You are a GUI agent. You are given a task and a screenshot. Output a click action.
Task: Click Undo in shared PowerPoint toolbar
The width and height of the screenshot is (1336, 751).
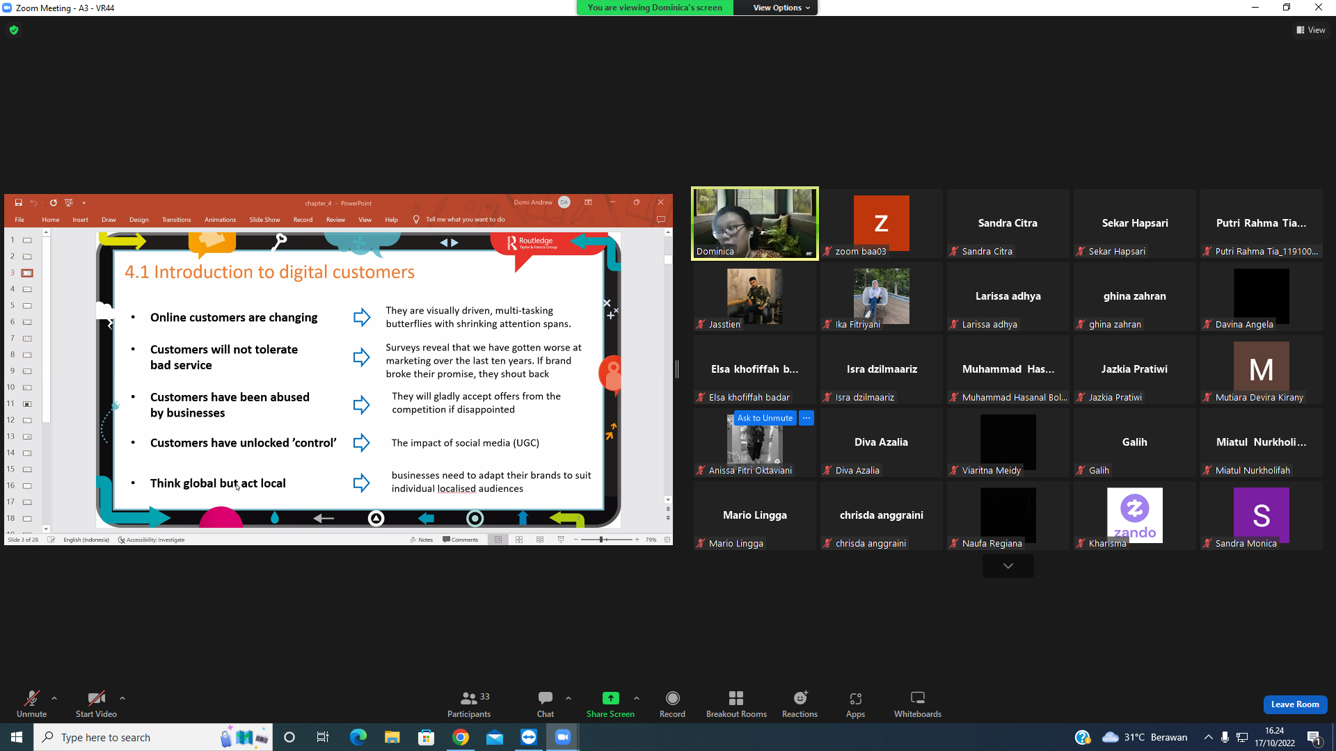[33, 203]
